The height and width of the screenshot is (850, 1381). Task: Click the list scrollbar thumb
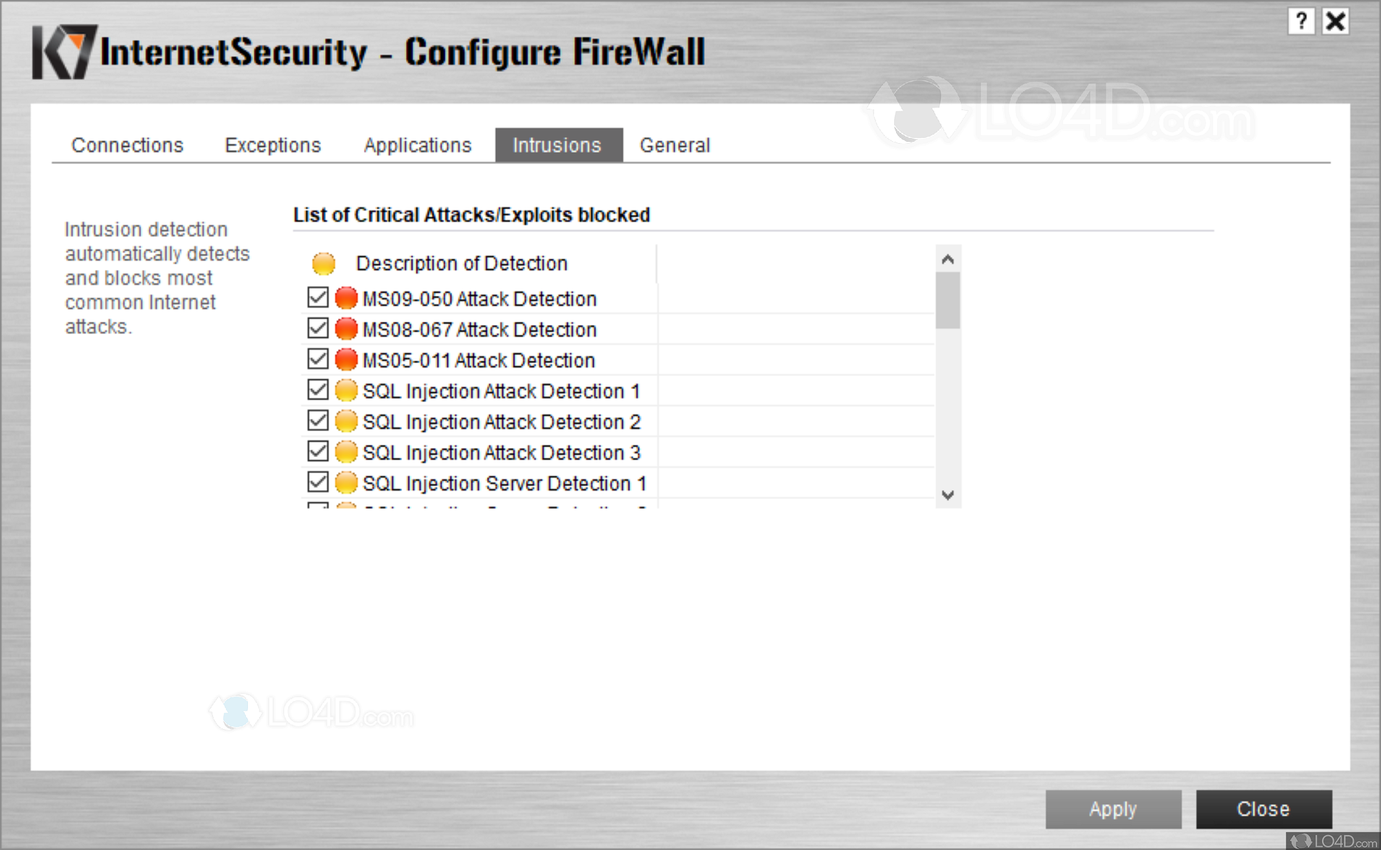coord(948,300)
